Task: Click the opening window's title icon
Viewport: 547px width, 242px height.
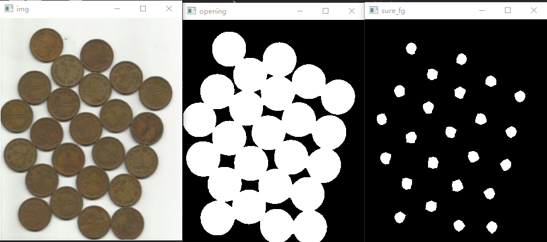Action: pos(191,11)
